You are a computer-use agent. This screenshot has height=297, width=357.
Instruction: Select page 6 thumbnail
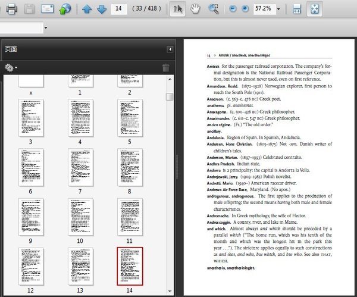(x=31, y=167)
